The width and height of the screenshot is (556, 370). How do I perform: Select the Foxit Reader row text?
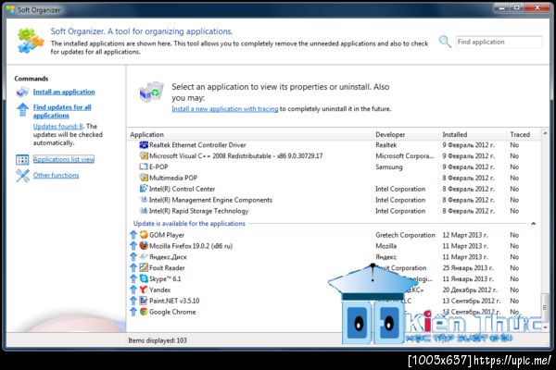coord(167,267)
